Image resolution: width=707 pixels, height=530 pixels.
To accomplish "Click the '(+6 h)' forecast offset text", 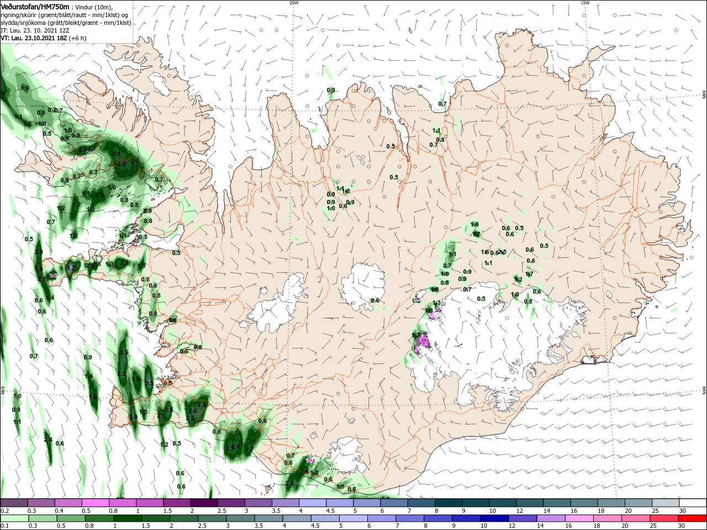I will [77, 38].
